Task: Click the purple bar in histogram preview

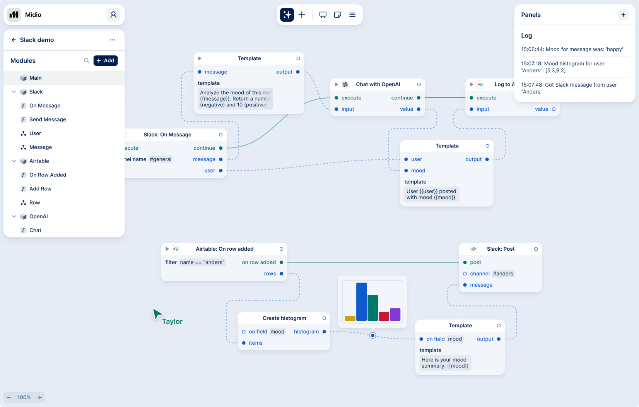Action: click(395, 315)
